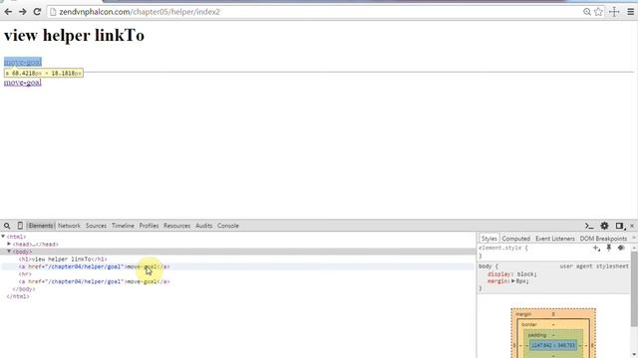Click the display: block declaration

point(512,274)
